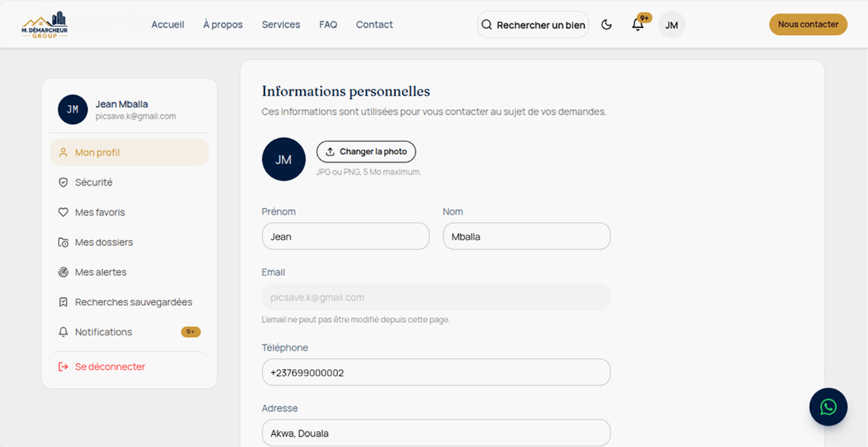Select Mon profil in the sidebar
Screen dimensions: 868x447
(129, 152)
